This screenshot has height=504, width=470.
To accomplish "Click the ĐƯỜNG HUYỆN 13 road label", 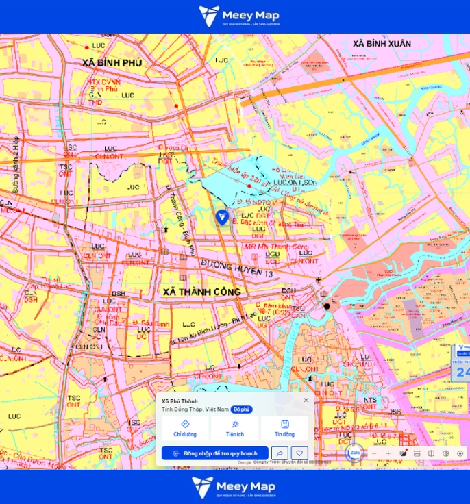I will [x=237, y=268].
